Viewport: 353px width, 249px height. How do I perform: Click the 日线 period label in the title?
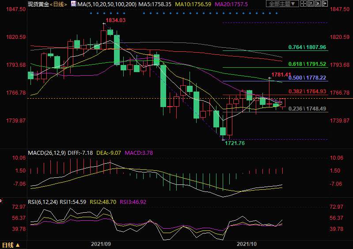point(58,4)
